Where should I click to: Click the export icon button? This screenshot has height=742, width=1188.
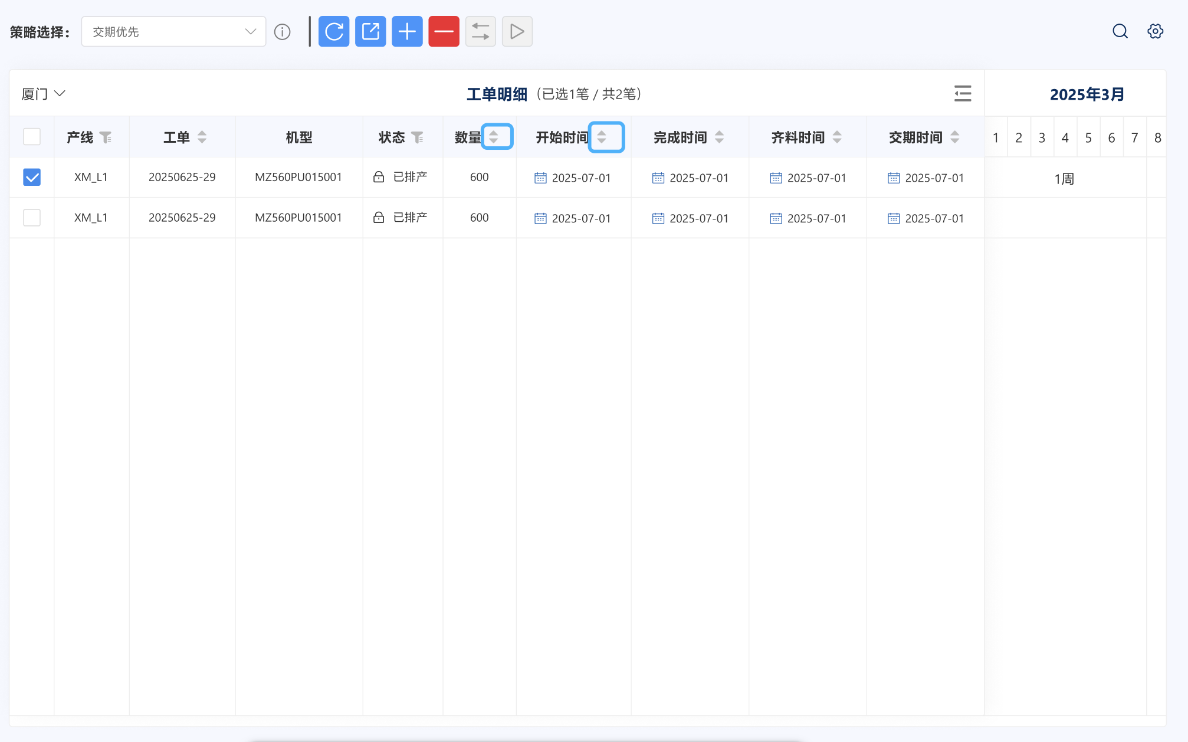coord(370,31)
